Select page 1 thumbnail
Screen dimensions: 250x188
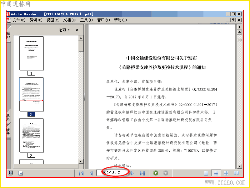click(x=32, y=53)
